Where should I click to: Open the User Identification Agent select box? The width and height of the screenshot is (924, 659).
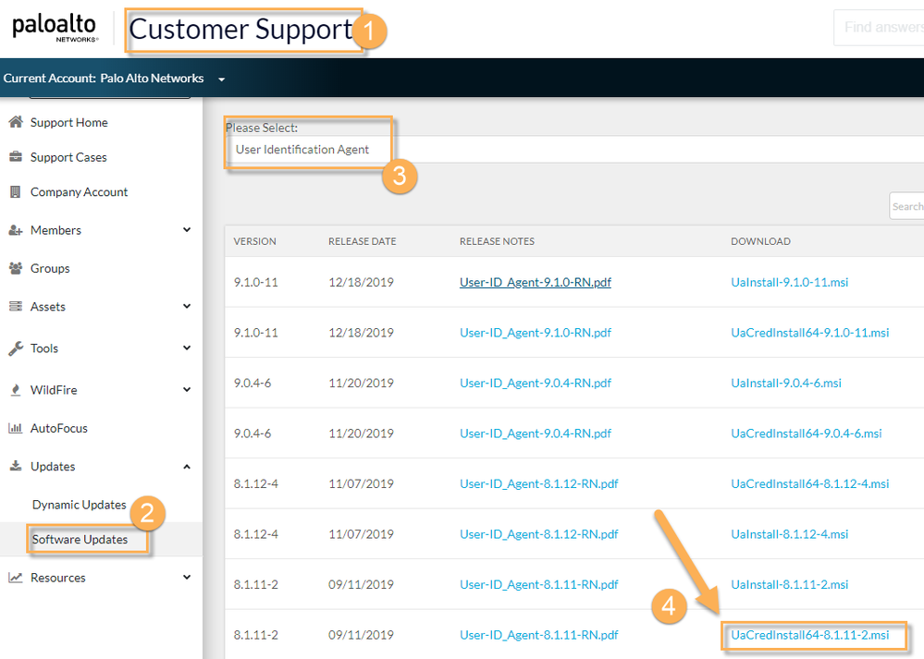(574, 150)
